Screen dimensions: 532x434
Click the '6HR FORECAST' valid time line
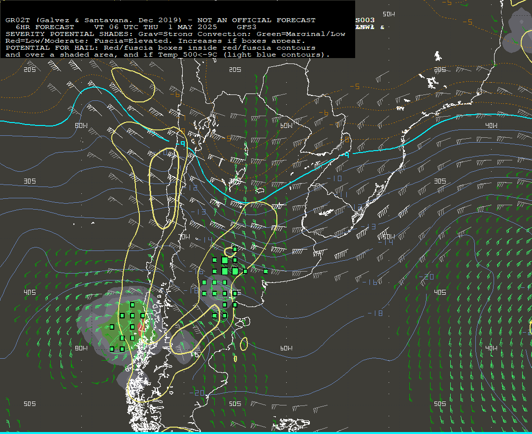136,27
